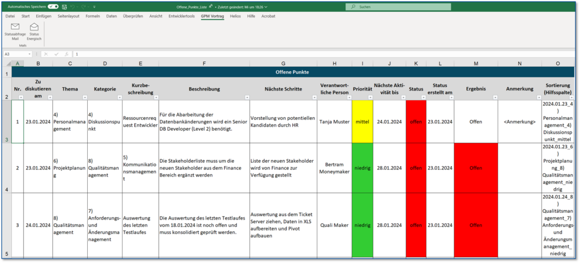This screenshot has height=263, width=580.
Task: Click the formula bar showing 1
Action: point(325,54)
